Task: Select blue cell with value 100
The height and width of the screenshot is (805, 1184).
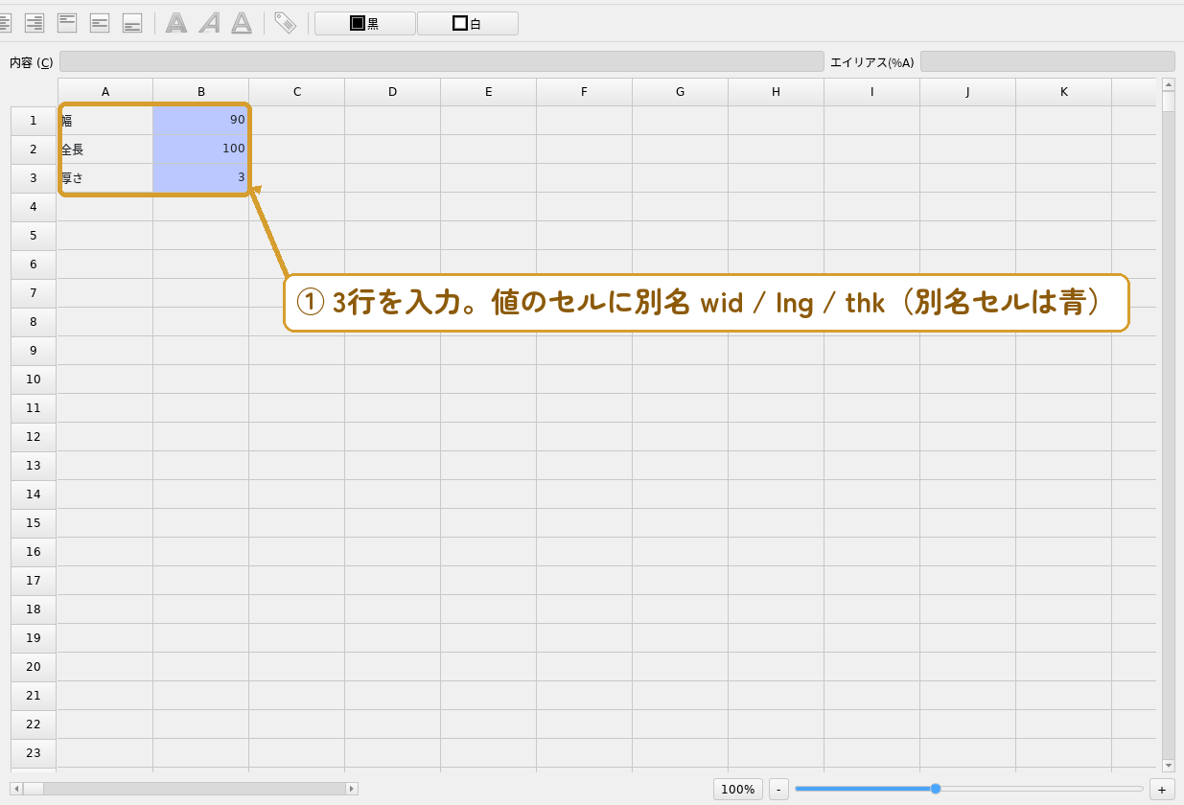Action: point(201,149)
